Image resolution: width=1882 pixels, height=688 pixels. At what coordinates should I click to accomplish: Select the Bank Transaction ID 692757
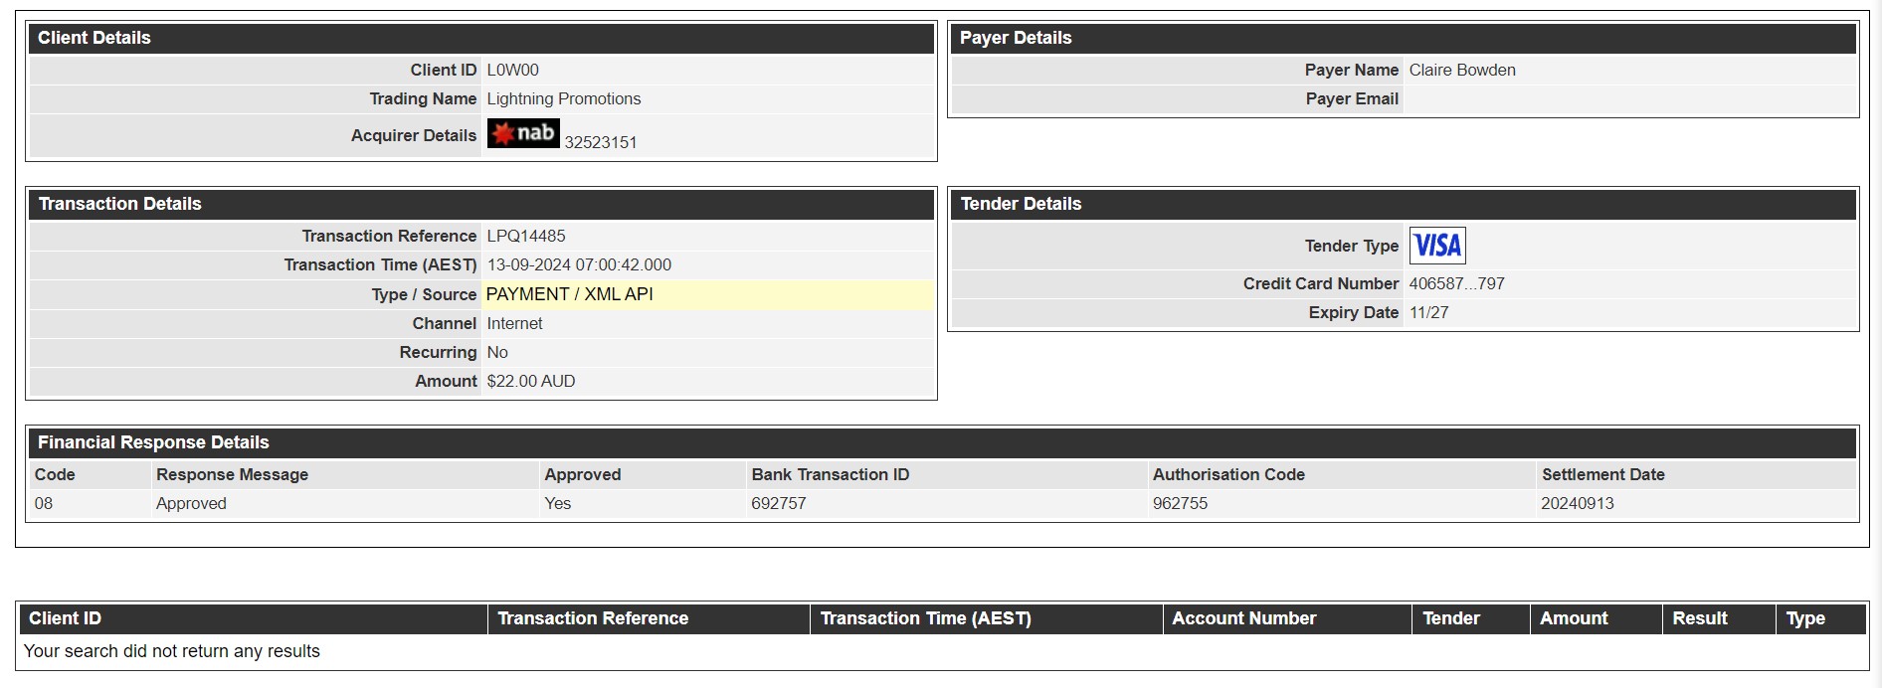[x=779, y=503]
